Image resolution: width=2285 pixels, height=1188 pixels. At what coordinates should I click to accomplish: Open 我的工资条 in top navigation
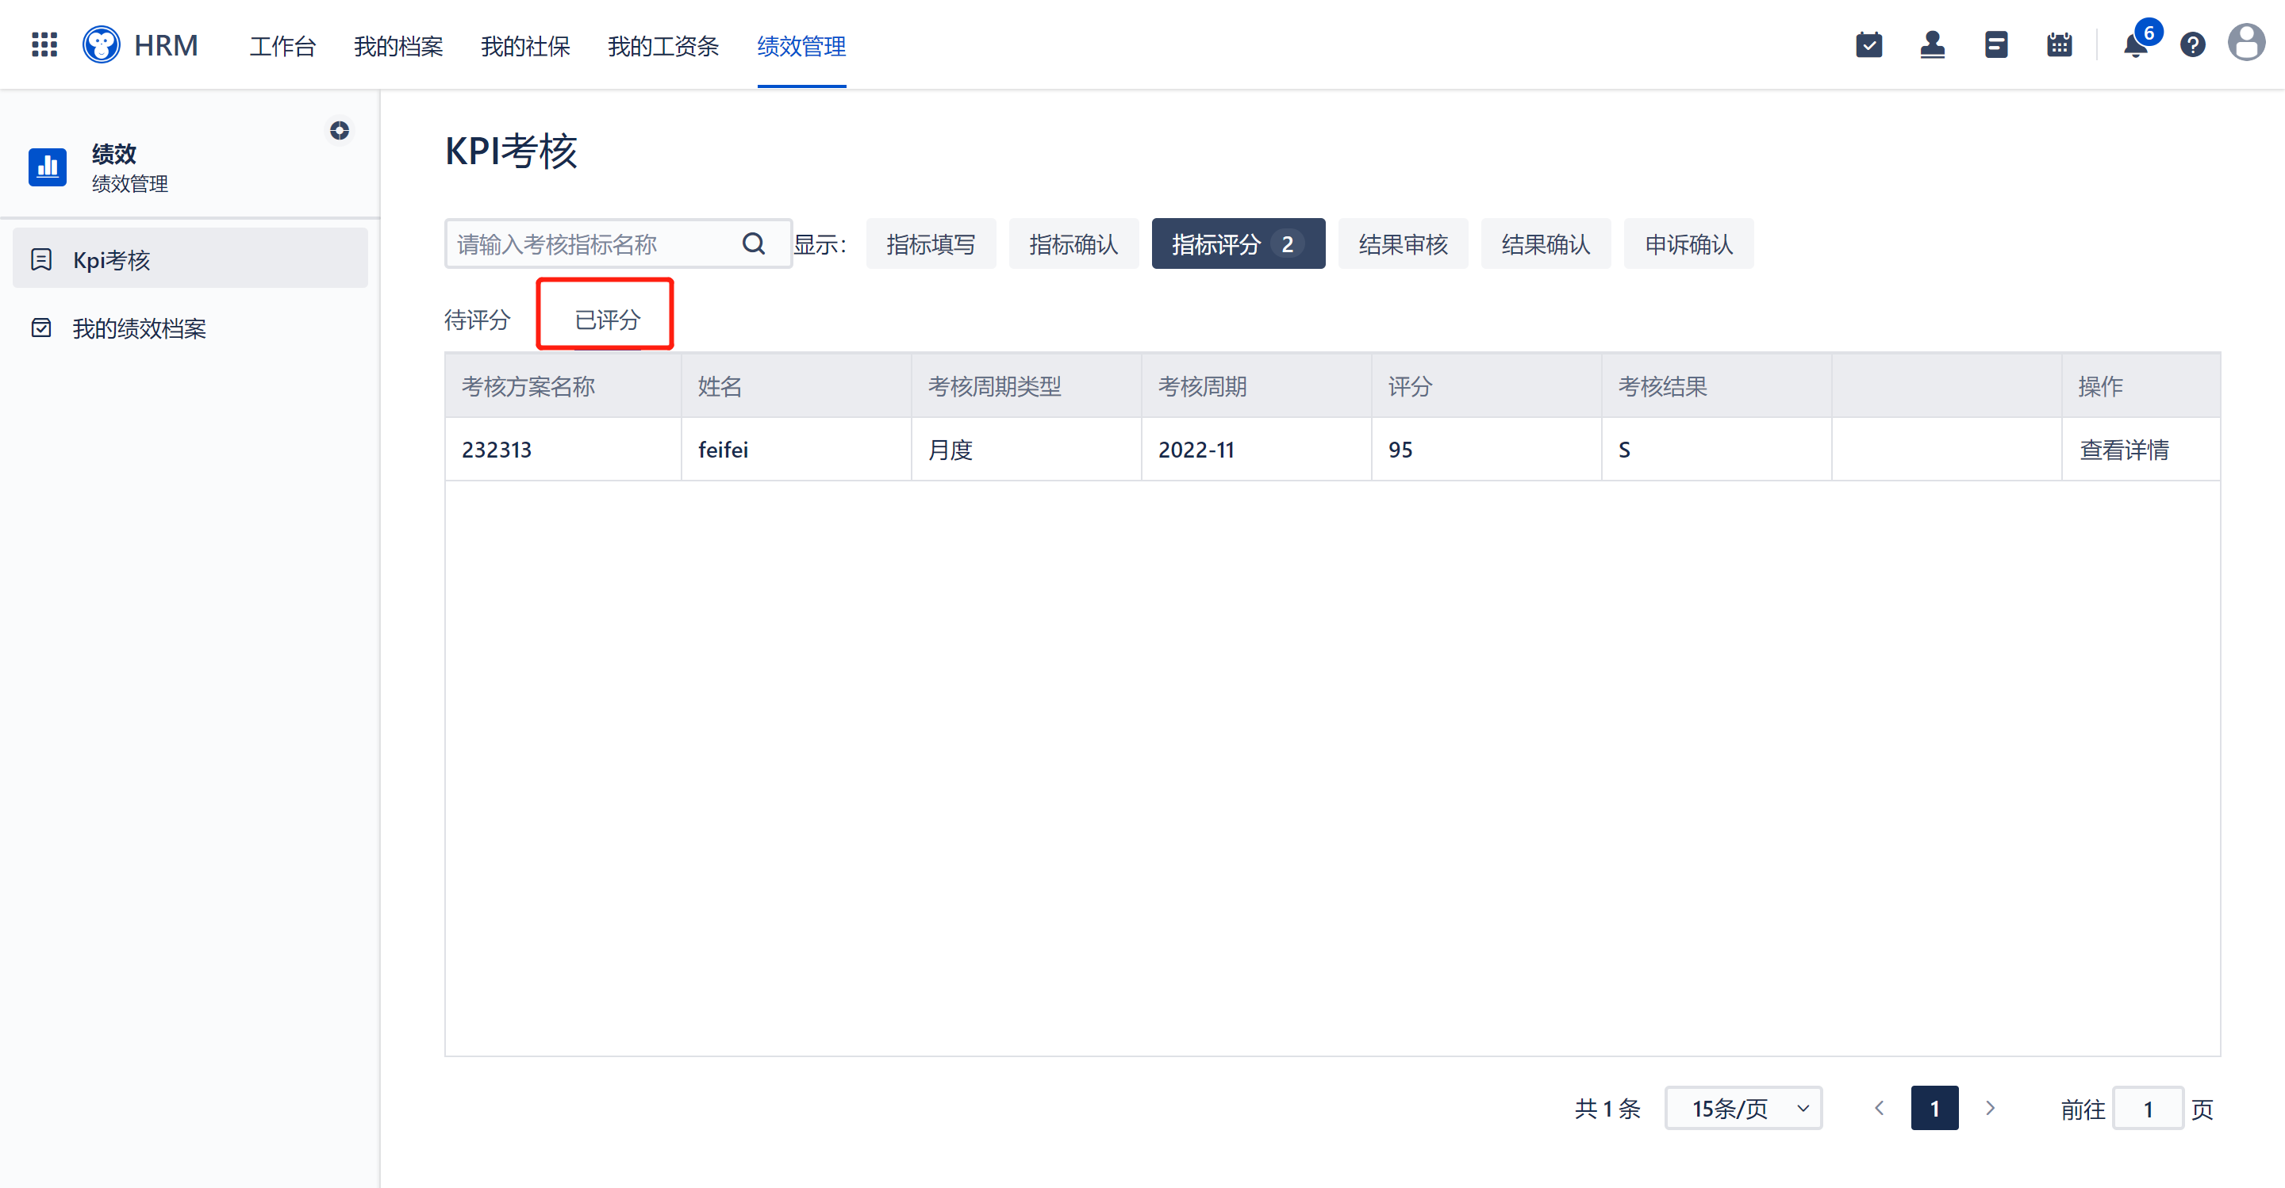click(662, 46)
